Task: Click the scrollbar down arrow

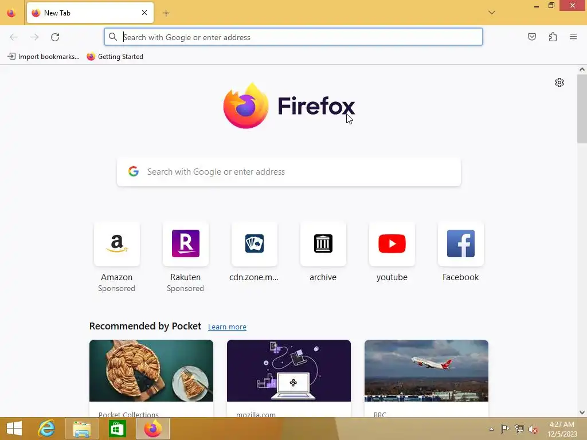Action: tap(582, 412)
